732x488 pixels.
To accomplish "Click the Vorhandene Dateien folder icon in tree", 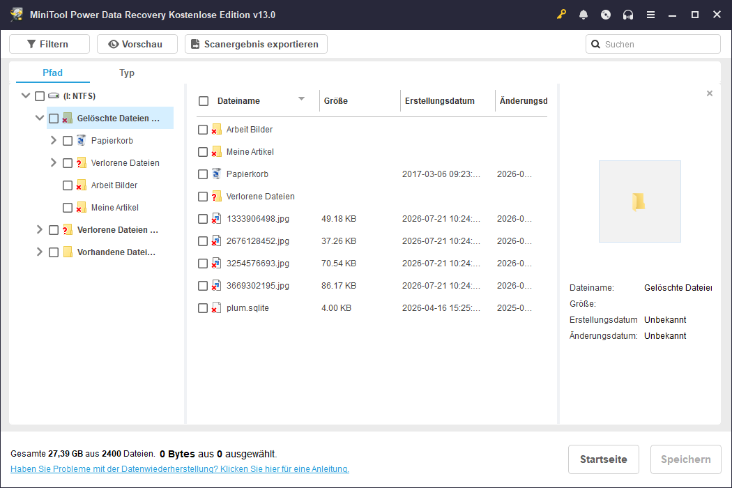I will point(68,252).
